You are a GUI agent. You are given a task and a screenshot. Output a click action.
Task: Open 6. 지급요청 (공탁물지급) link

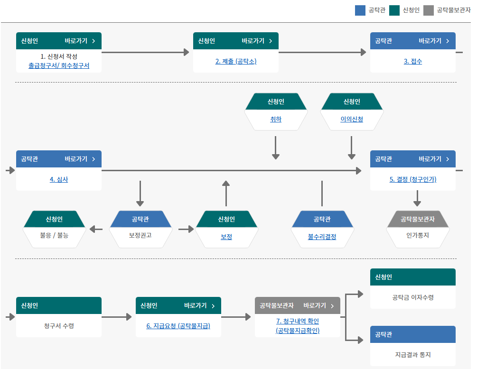coord(178,326)
